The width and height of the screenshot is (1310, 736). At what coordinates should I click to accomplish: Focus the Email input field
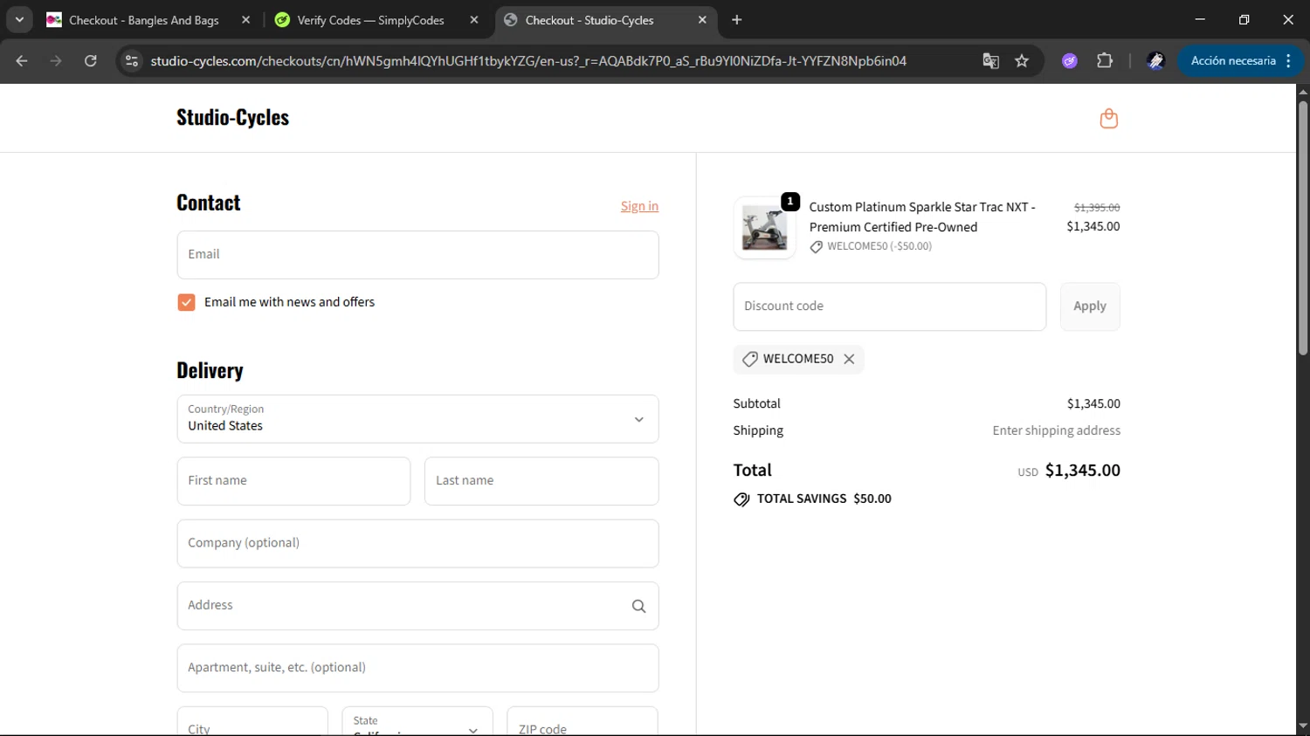pyautogui.click(x=417, y=255)
